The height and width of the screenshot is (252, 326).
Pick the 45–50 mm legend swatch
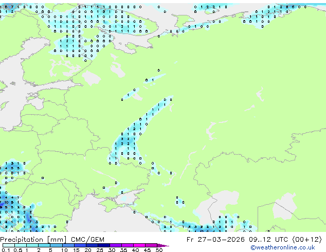(x=151, y=245)
